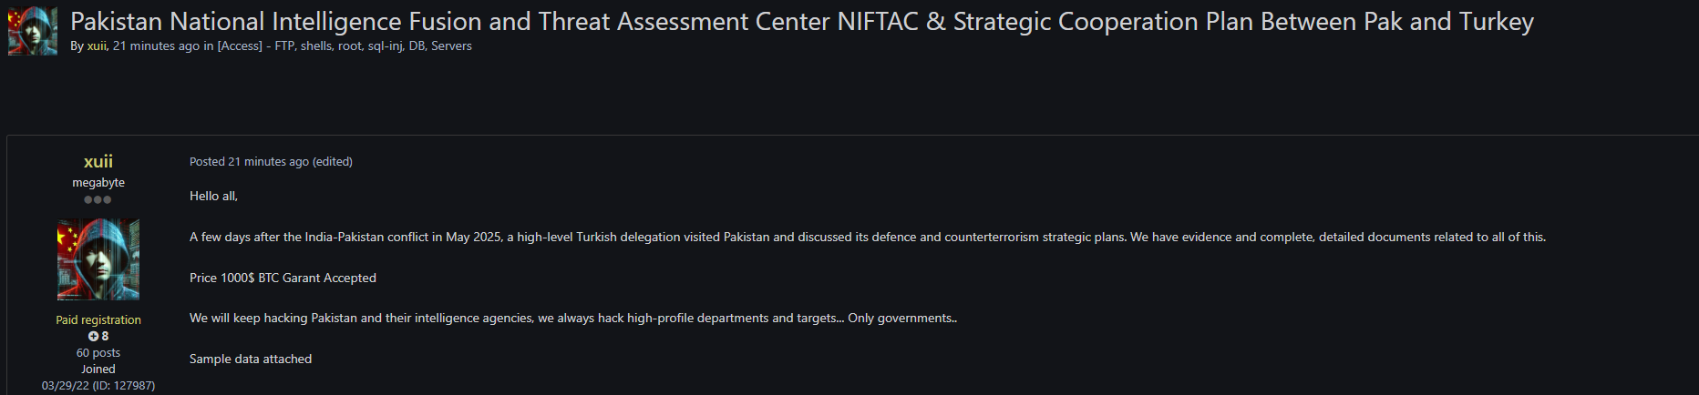
Task: Click the thread title about Pakistan NIFTAC
Action: 801,22
